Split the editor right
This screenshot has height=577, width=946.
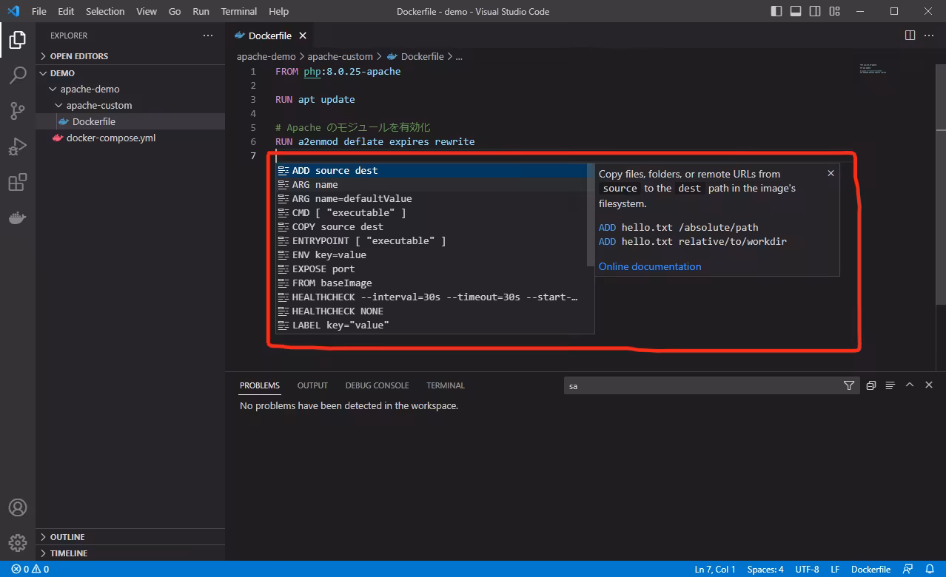[x=910, y=36]
